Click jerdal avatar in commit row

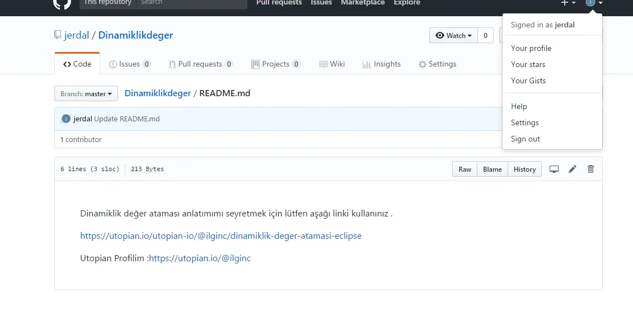point(66,119)
